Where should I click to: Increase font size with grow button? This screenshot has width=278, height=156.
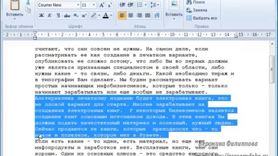[x=101, y=5]
